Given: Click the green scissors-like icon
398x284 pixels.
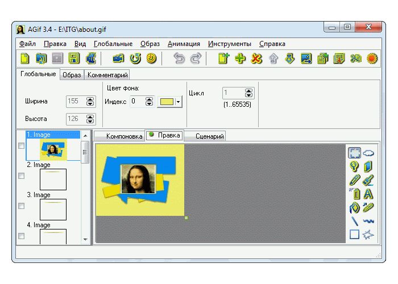Looking at the screenshot, I should click(355, 59).
